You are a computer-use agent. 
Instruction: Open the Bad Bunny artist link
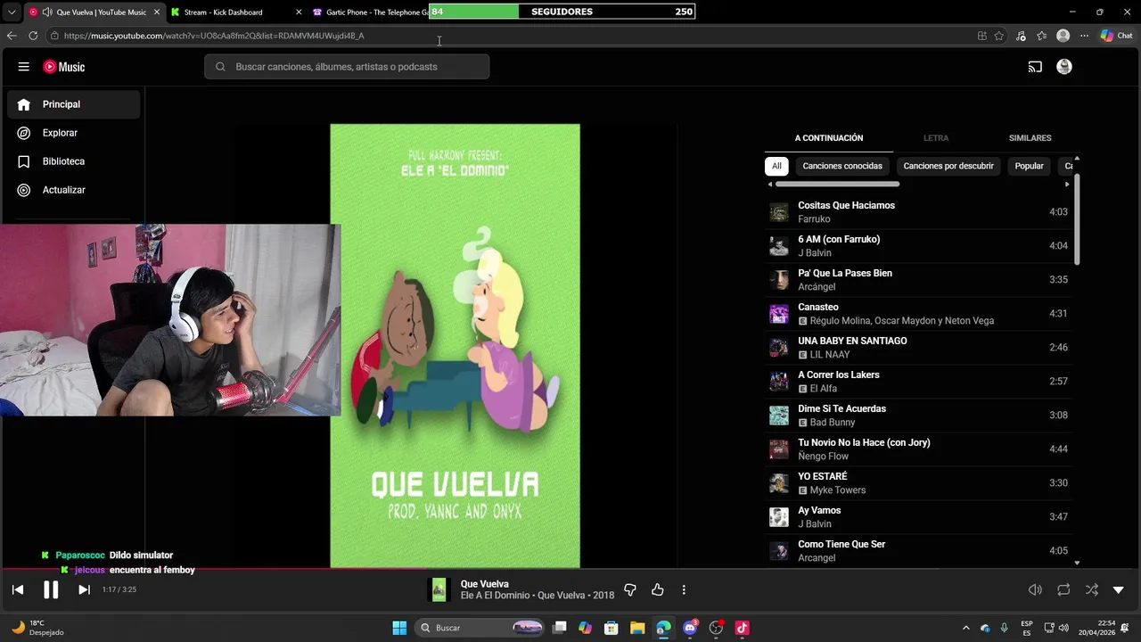[832, 423]
